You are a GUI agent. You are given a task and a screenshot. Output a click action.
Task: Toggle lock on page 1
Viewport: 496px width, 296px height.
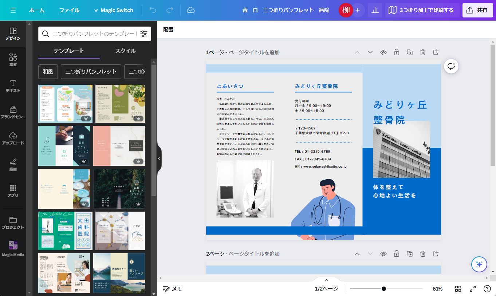coord(397,52)
